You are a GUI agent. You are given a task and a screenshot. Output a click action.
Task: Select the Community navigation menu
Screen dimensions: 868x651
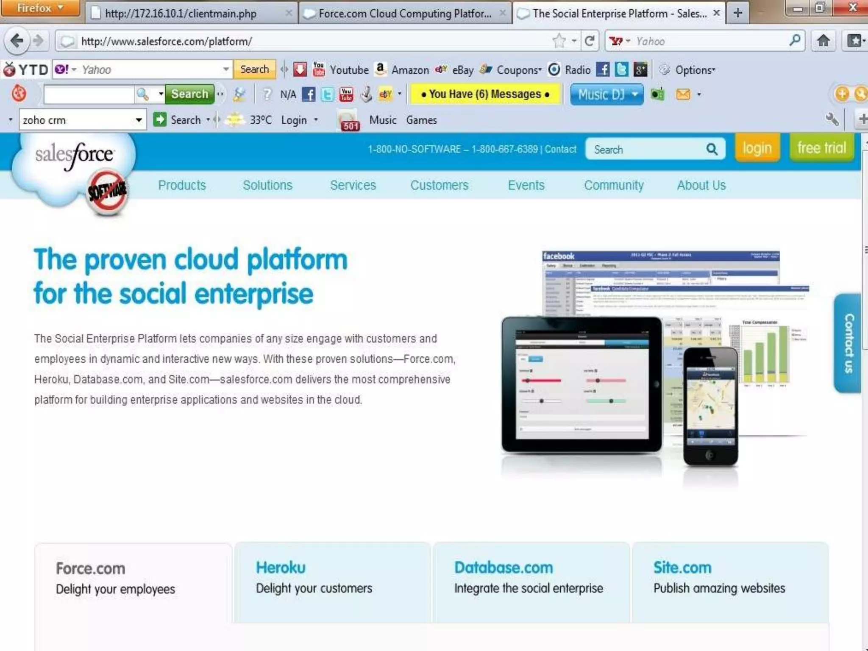click(613, 185)
